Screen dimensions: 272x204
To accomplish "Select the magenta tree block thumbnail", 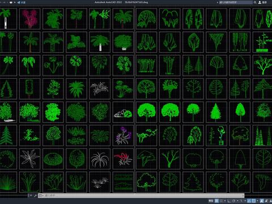I will [x=30, y=19].
